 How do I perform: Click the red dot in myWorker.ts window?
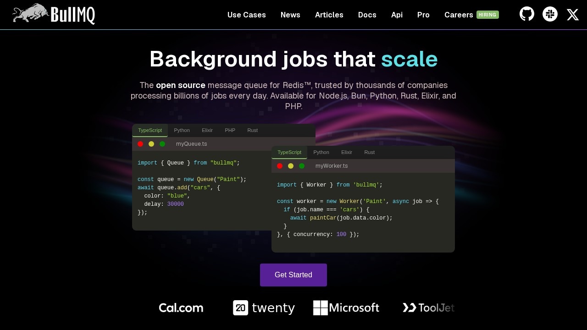280,166
